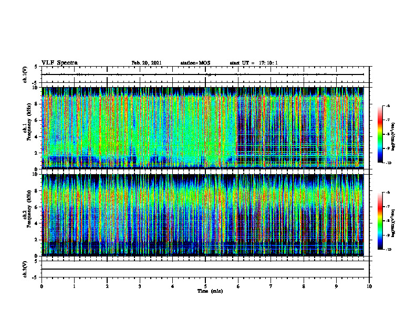This screenshot has width=416, height=321.
Task: Click the ch.2 color bar "log(PSD)" label
Action: pos(393,223)
